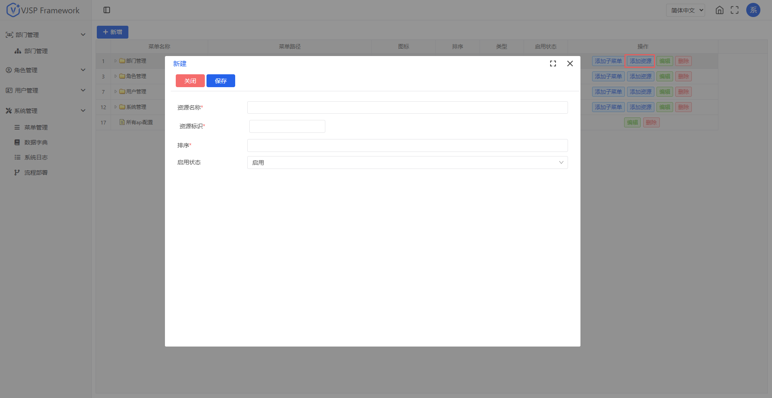This screenshot has width=772, height=398.
Task: Maximize the 新建 dialog with expand icon
Action: tap(553, 63)
